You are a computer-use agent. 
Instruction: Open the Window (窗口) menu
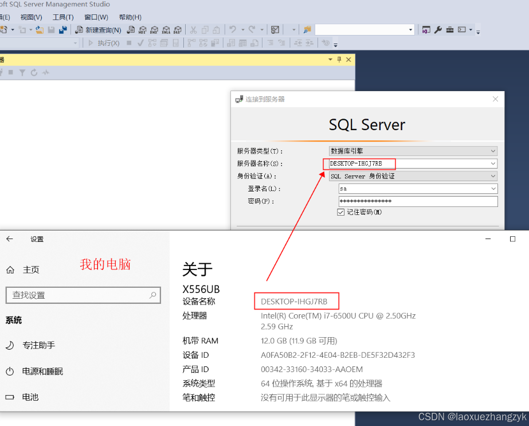click(x=96, y=17)
